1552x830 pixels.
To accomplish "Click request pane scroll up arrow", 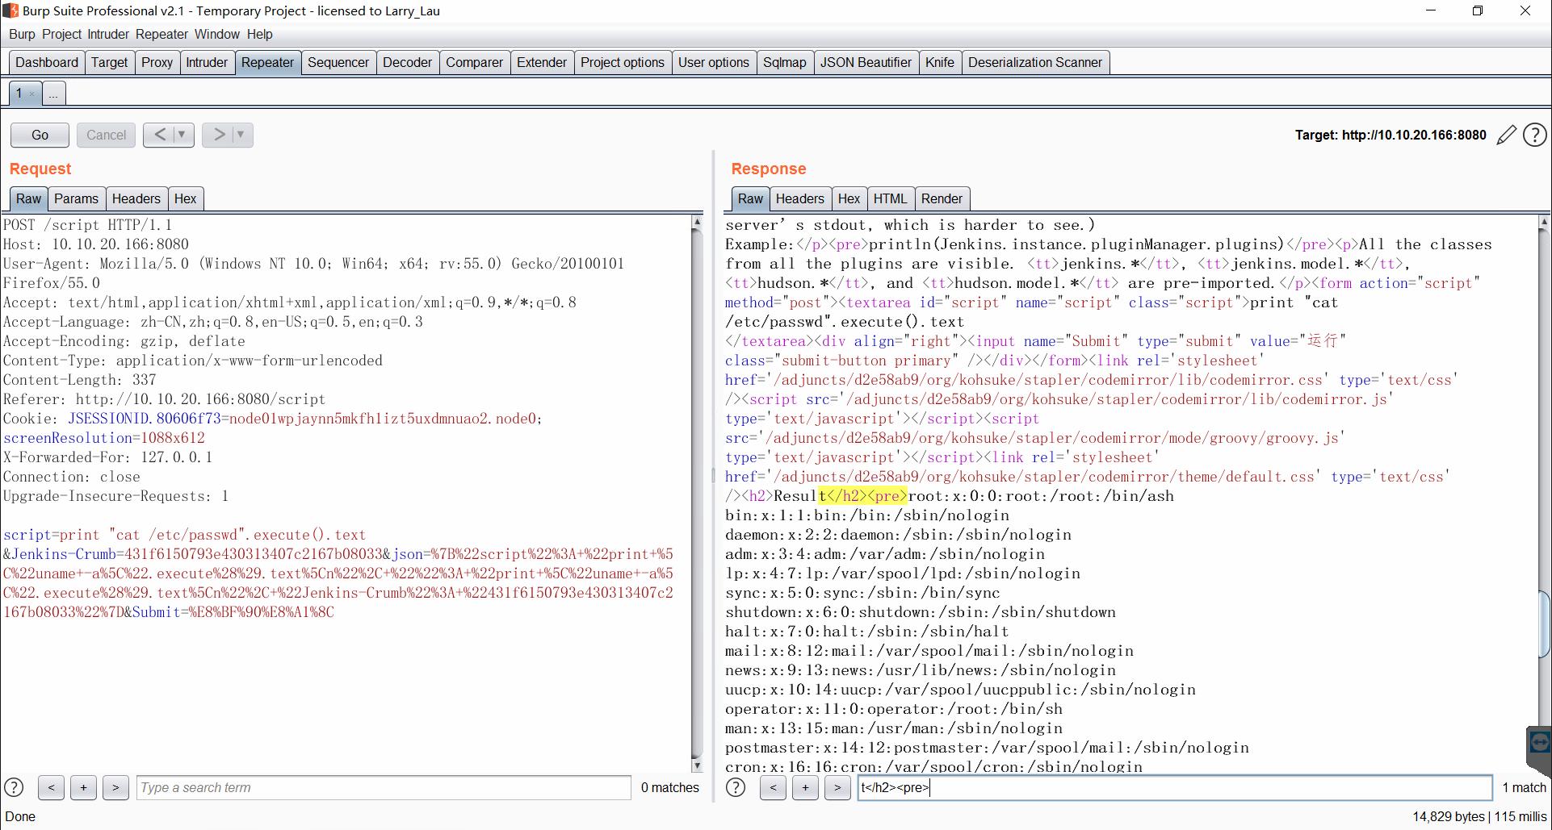I will 697,222.
